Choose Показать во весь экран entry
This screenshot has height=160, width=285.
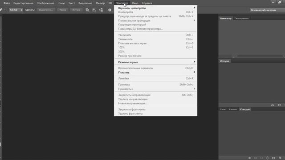point(155,43)
